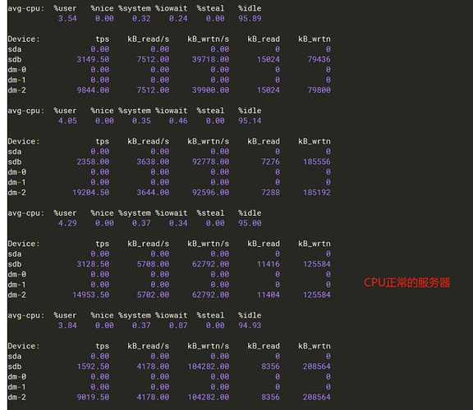Click the 9019.50 tps value for dm-2
473x410 pixels.
pyautogui.click(x=93, y=397)
